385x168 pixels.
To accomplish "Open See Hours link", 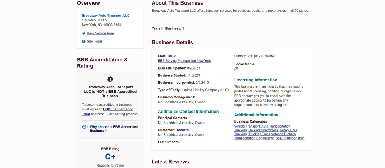I will 95,42.
